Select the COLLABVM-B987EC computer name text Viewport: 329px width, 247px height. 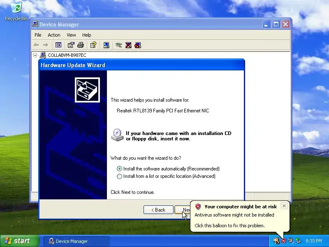[67, 55]
